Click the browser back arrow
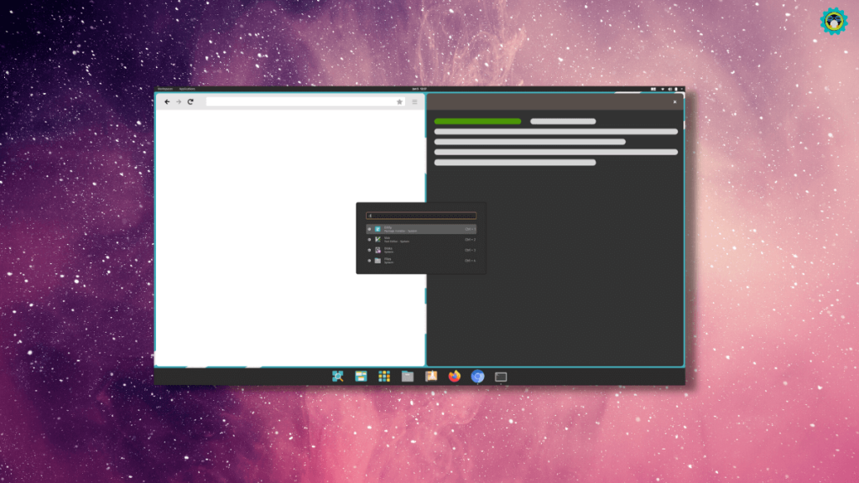This screenshot has height=483, width=859. pyautogui.click(x=167, y=101)
